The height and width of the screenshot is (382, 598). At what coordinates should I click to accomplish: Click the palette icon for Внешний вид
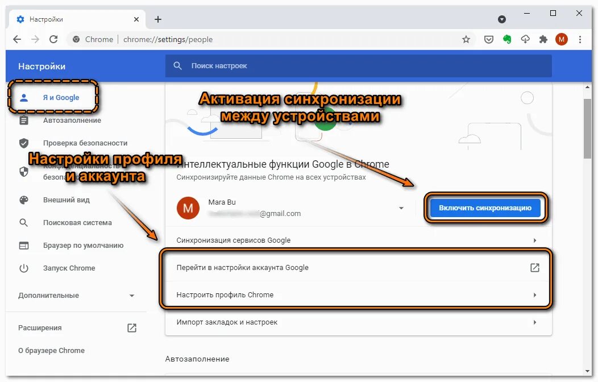(24, 200)
